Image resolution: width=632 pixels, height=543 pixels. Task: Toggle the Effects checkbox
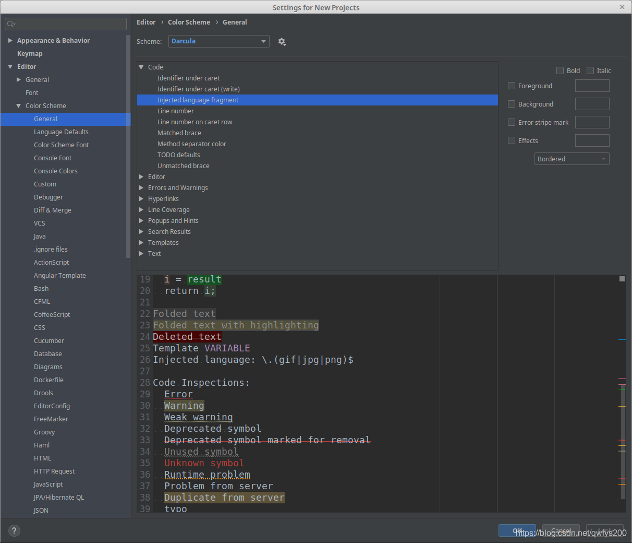tap(512, 140)
